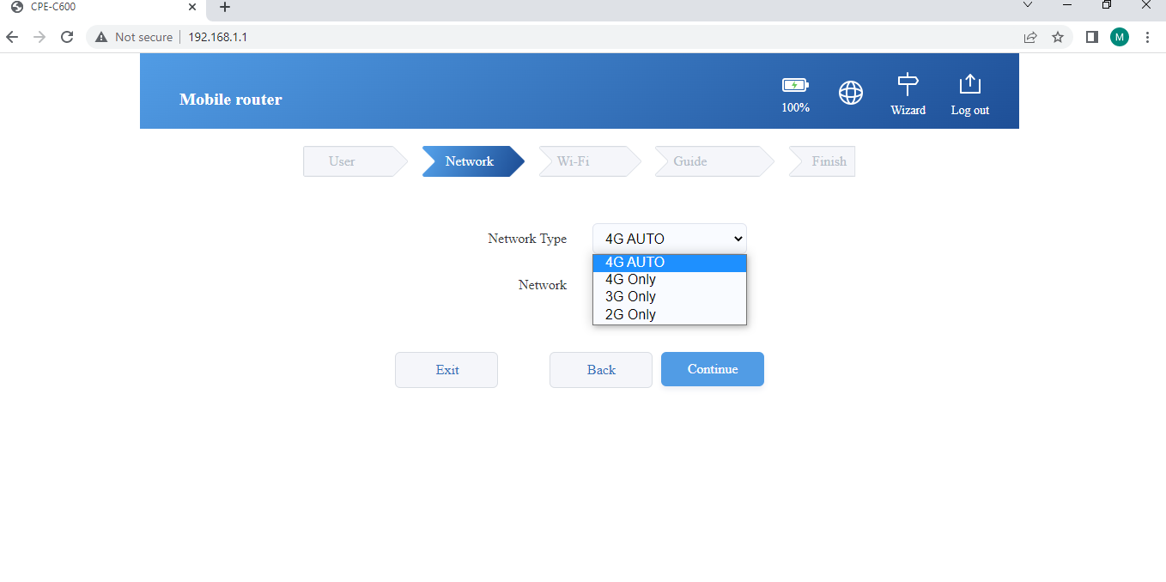Click the Network Type label
Viewport: 1166px width, 582px height.
tap(527, 239)
